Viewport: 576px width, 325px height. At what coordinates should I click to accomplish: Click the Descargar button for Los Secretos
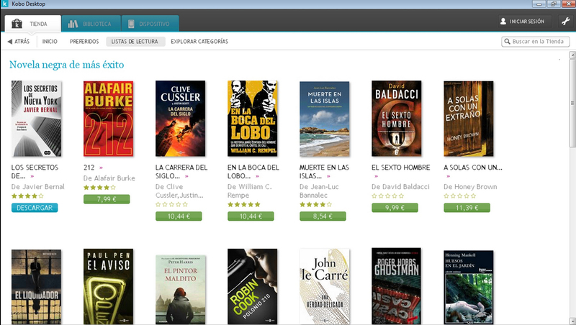coord(35,208)
